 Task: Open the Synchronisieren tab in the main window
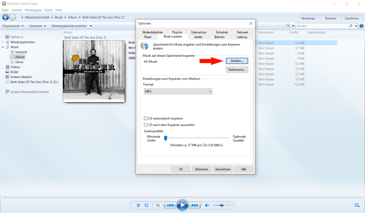pyautogui.click(x=352, y=18)
